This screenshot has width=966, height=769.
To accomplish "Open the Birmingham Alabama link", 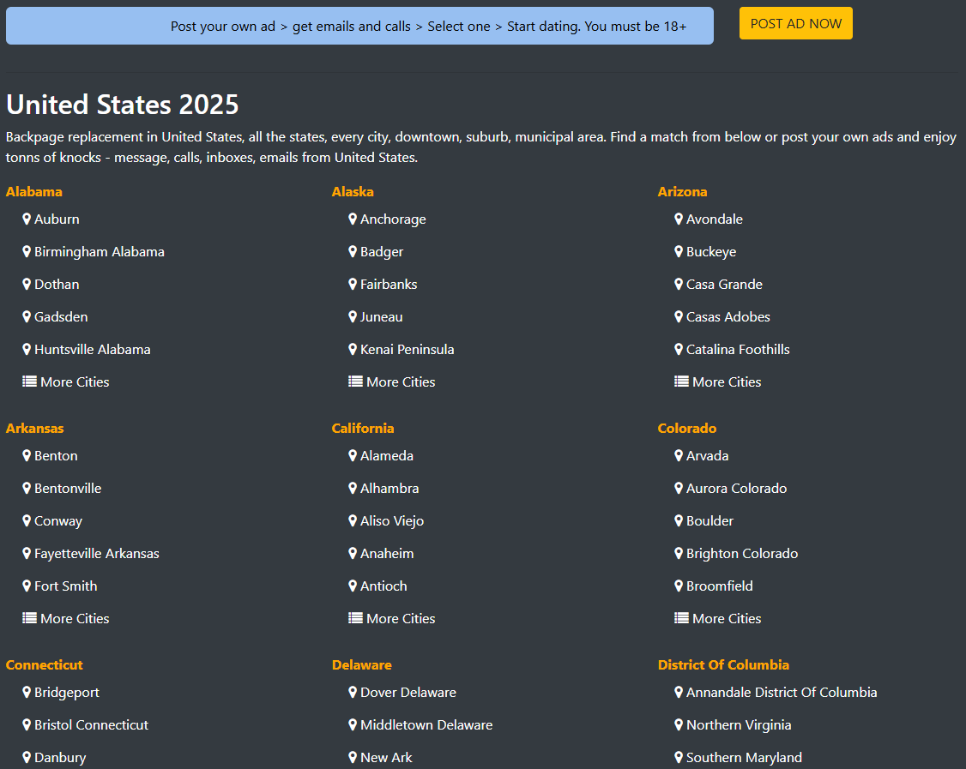I will tap(99, 252).
